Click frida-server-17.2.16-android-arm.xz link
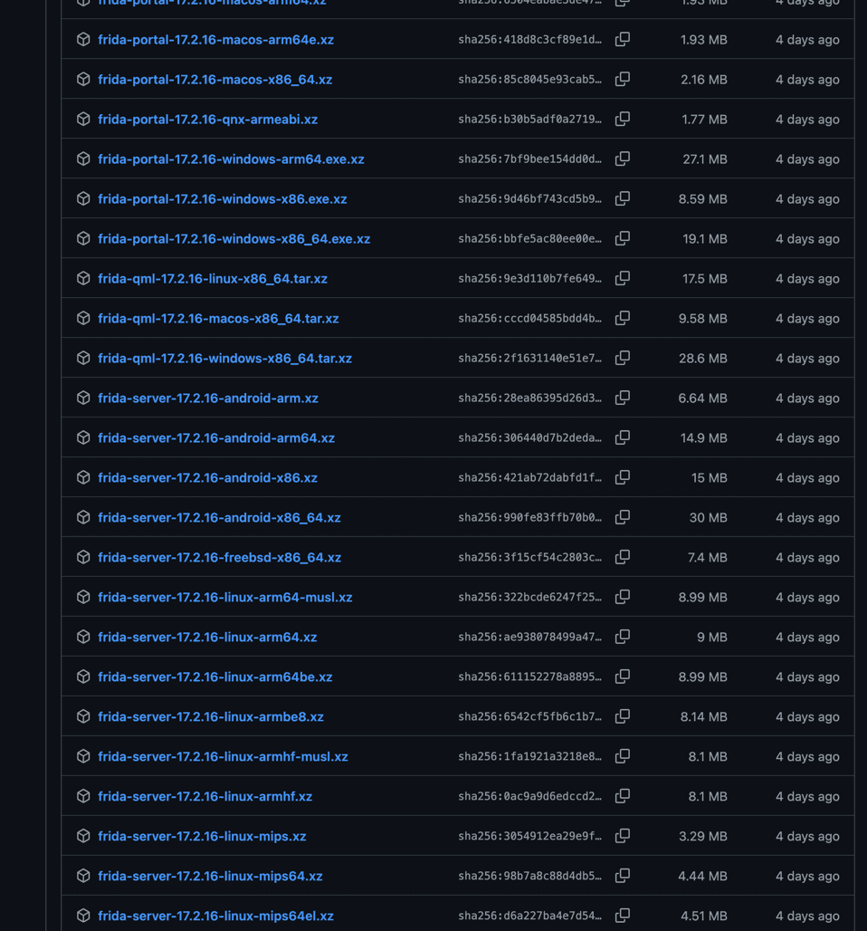Viewport: 867px width, 931px height. tap(207, 398)
